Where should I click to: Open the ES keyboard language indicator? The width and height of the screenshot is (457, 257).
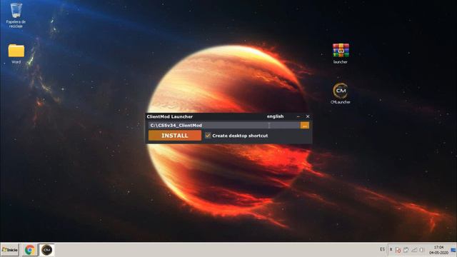[x=382, y=249]
